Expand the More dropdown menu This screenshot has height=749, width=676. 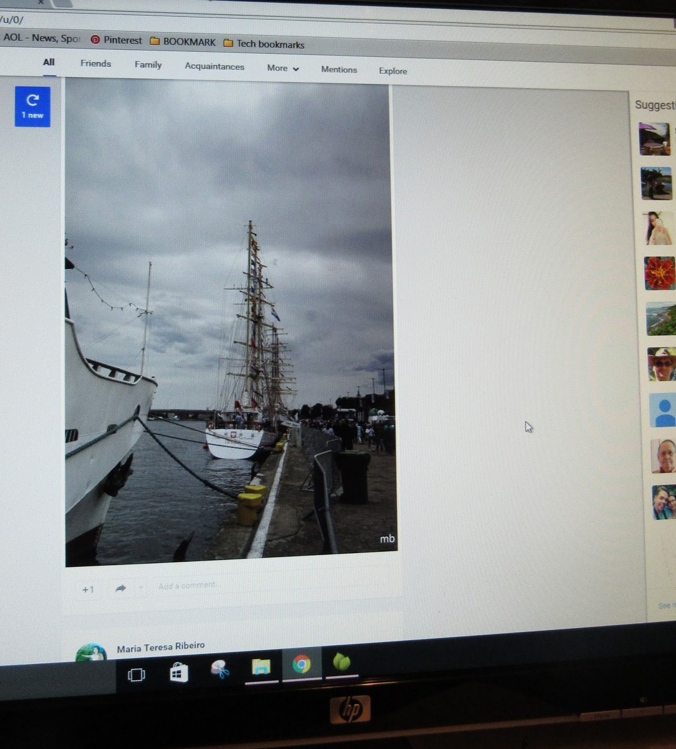pos(283,68)
